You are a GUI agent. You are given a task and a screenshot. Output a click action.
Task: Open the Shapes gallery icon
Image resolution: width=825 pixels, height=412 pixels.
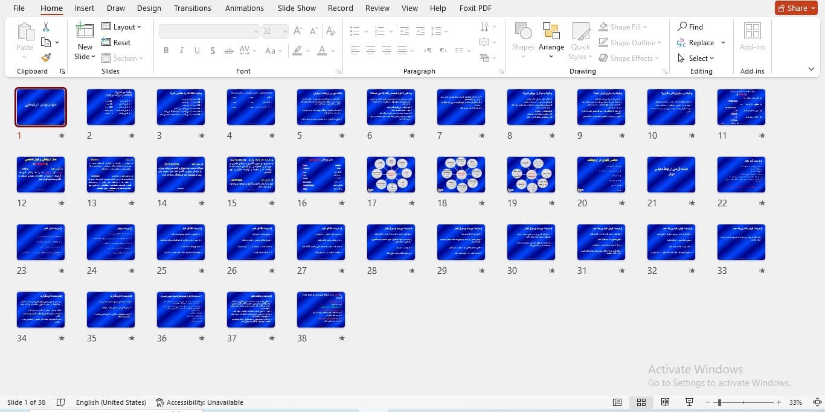point(523,32)
